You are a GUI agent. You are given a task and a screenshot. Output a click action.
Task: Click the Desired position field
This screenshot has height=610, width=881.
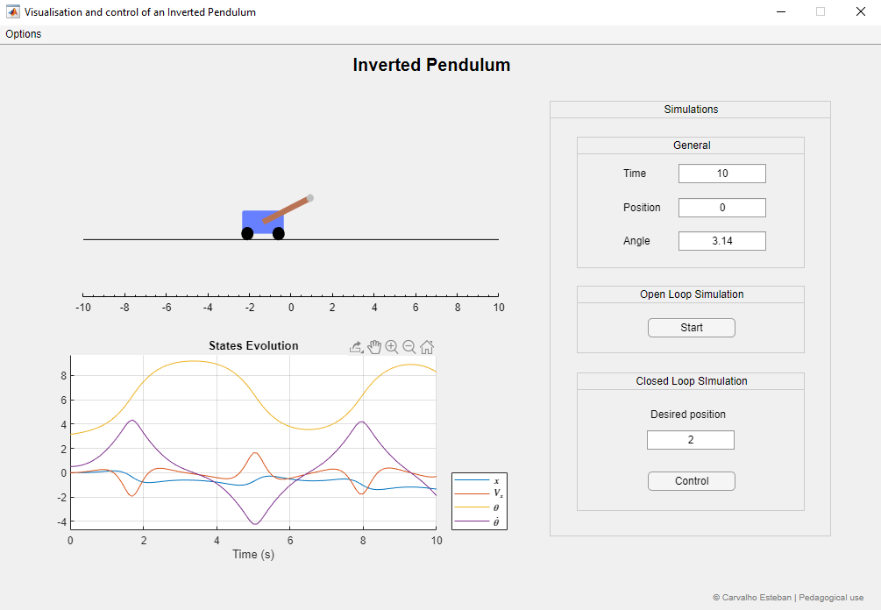tap(690, 440)
